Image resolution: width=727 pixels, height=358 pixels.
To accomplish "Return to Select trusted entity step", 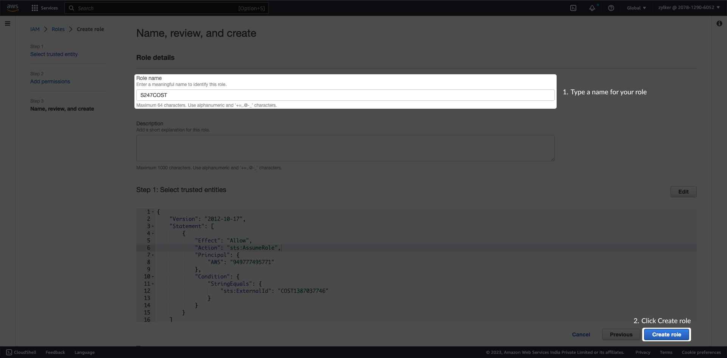I will [x=54, y=54].
